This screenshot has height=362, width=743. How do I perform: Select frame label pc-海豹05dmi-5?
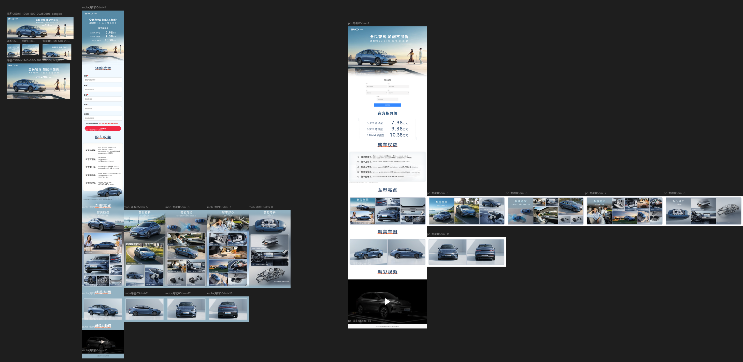(x=438, y=193)
